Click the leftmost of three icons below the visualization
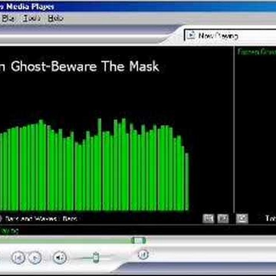Viewport: 276px width, 276px height. pyautogui.click(x=208, y=219)
